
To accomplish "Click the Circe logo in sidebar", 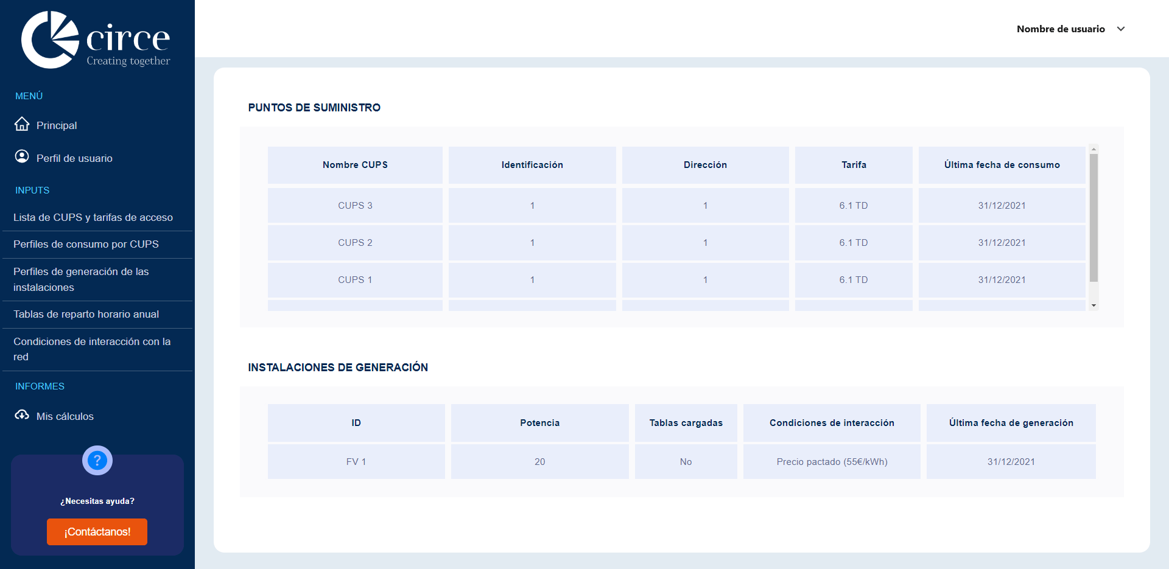I will (96, 40).
